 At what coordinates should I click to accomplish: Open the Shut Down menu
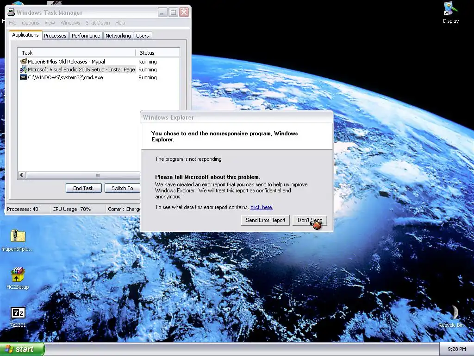pos(98,23)
